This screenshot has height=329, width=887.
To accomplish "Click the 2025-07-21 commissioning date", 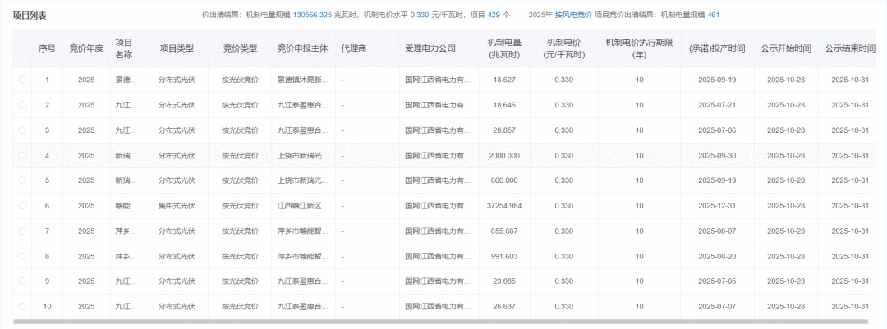I will click(x=717, y=105).
